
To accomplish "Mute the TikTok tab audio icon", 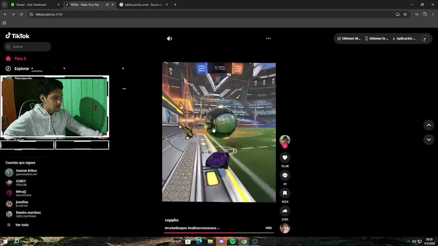I will (x=107, y=5).
